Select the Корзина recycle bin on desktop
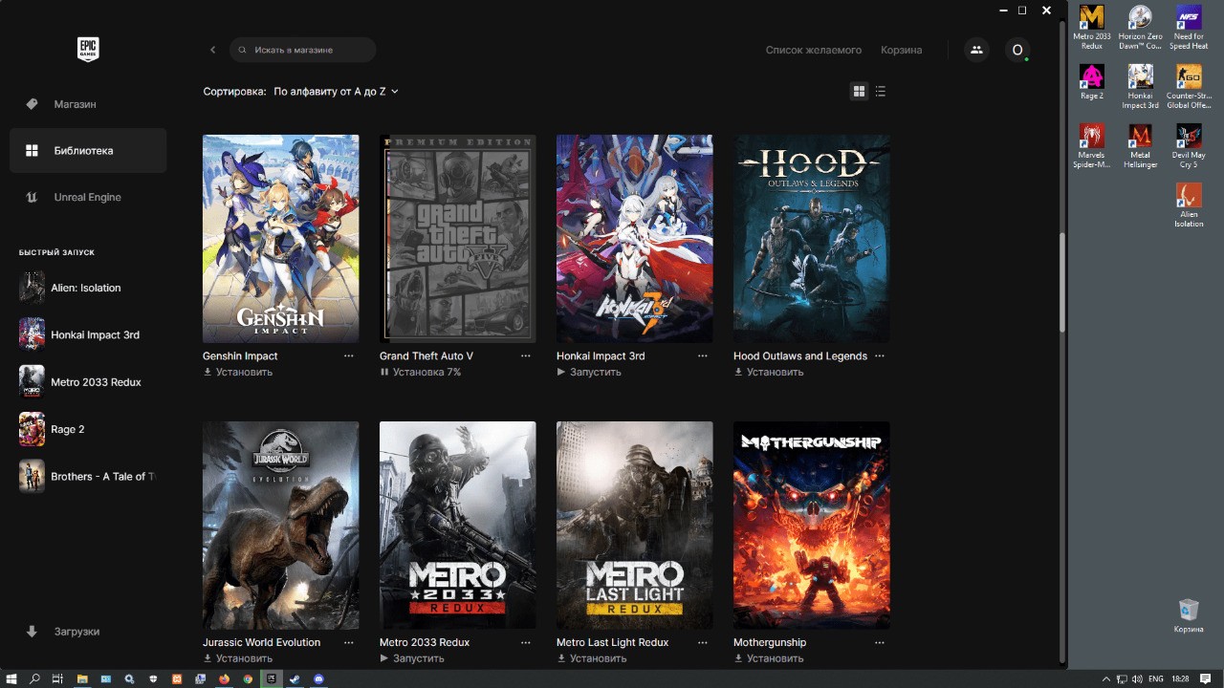 1189,616
